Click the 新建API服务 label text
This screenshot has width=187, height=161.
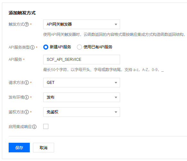tap(61, 47)
